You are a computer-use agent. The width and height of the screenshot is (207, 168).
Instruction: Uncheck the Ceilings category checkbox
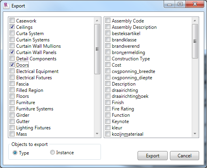(x=12, y=27)
